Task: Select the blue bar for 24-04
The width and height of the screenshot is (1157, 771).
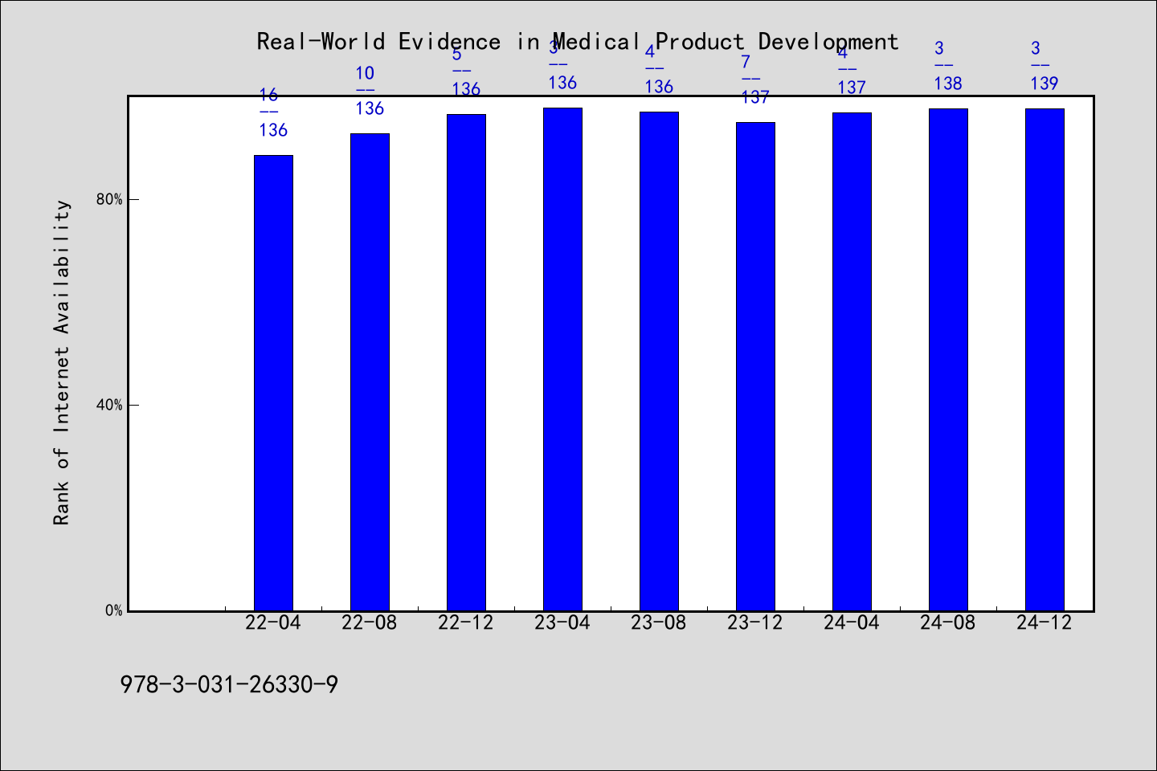Action: click(x=852, y=361)
